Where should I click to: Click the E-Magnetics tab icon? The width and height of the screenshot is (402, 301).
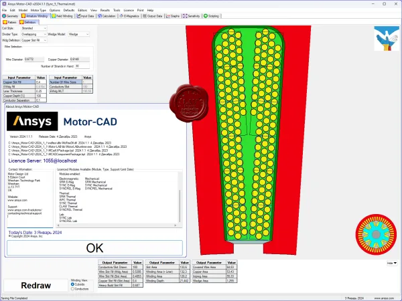click(121, 16)
